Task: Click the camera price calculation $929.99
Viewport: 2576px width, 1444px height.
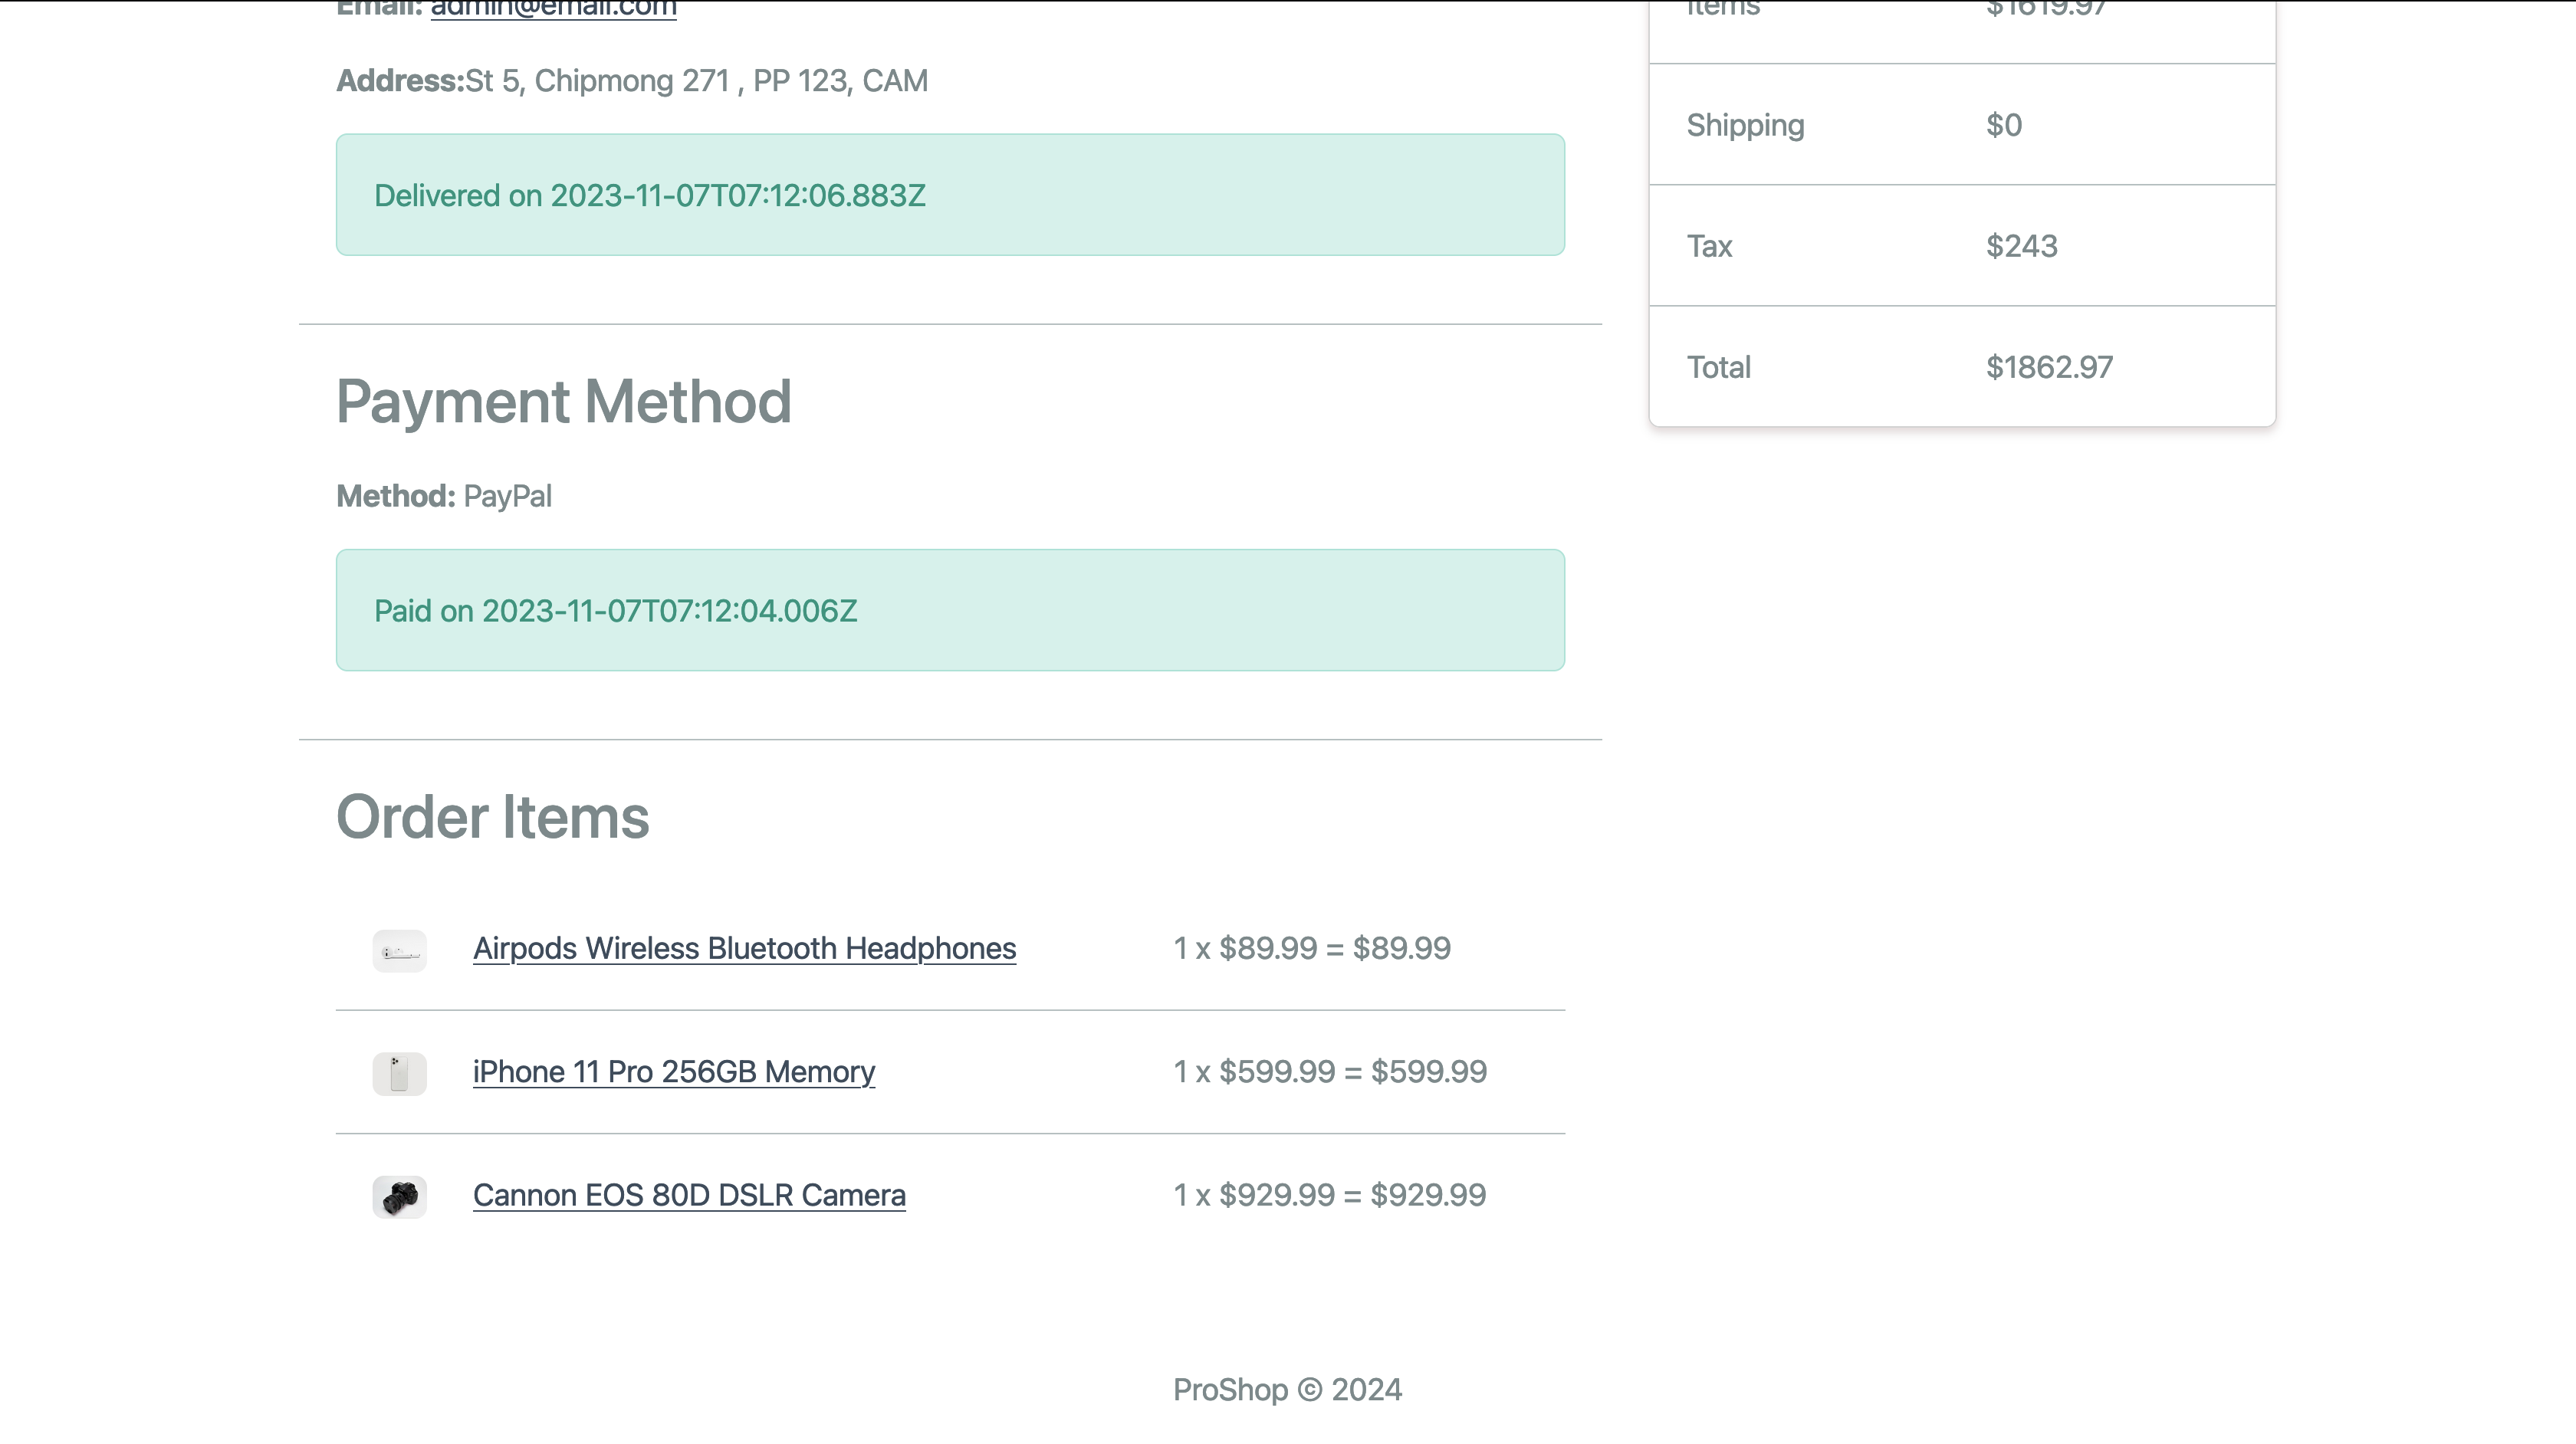Action: tap(1329, 1195)
